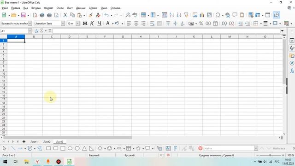Open the Формат menu

48,8
